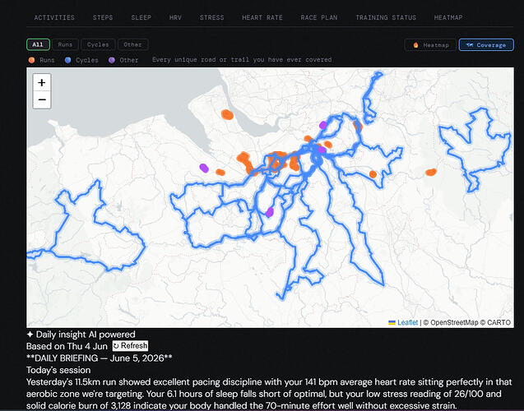Open the CARTO attribution link
Viewport: 524px width, 411px height.
[x=498, y=322]
